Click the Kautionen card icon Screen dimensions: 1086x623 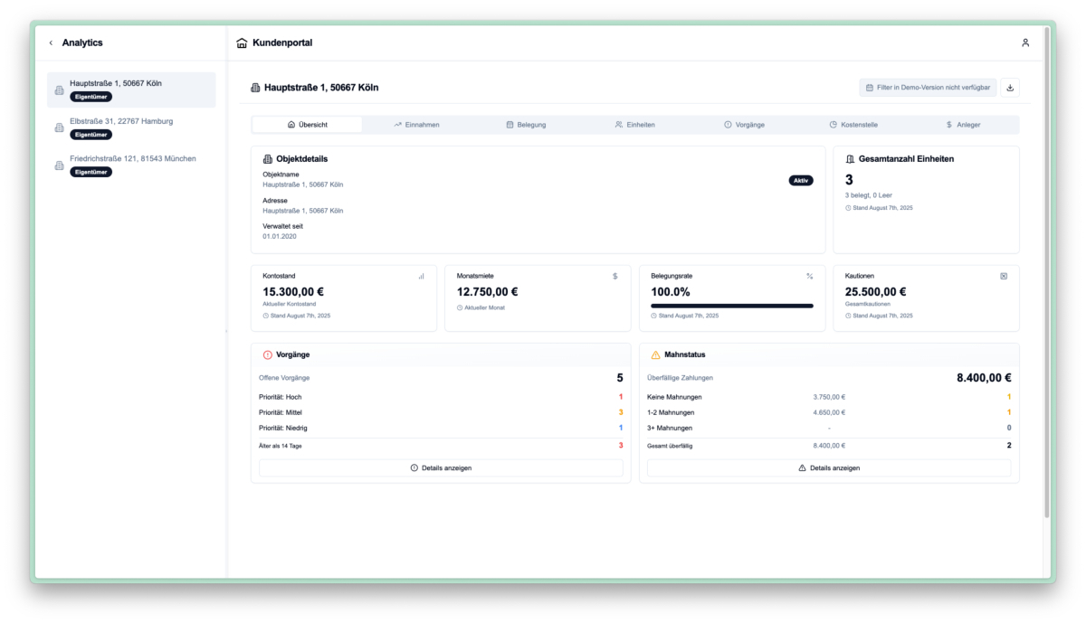[1004, 276]
